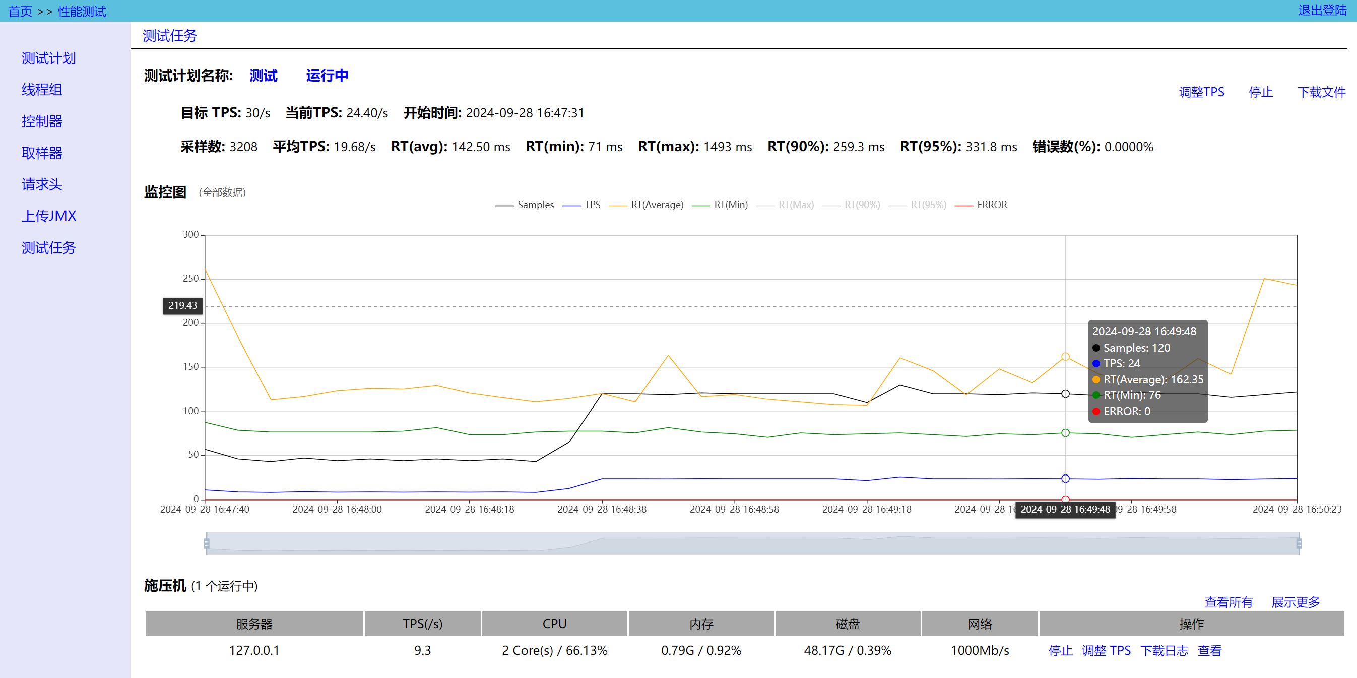
Task: Click 首页 in the breadcrumb
Action: coord(20,12)
